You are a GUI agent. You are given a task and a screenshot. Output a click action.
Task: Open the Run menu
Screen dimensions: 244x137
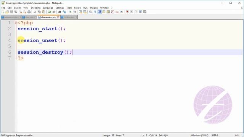pyautogui.click(x=85, y=8)
